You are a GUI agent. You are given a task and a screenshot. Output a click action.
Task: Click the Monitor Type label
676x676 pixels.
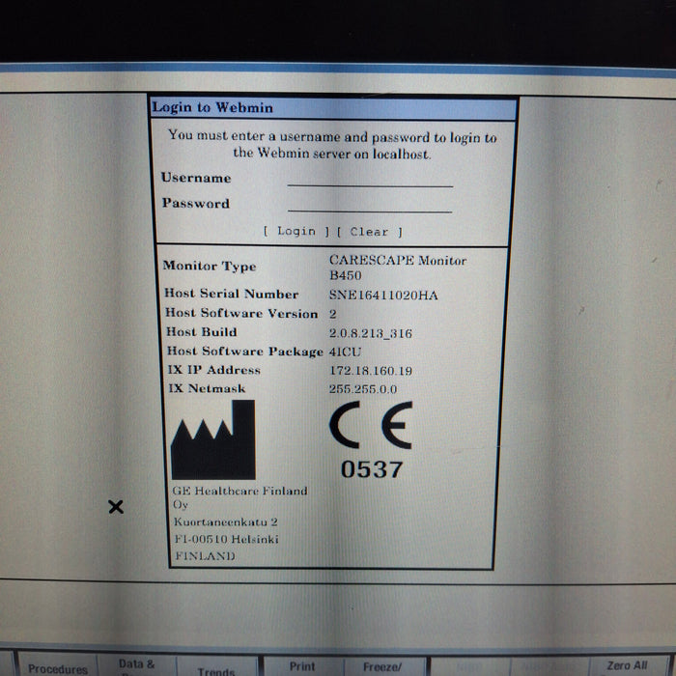point(210,266)
